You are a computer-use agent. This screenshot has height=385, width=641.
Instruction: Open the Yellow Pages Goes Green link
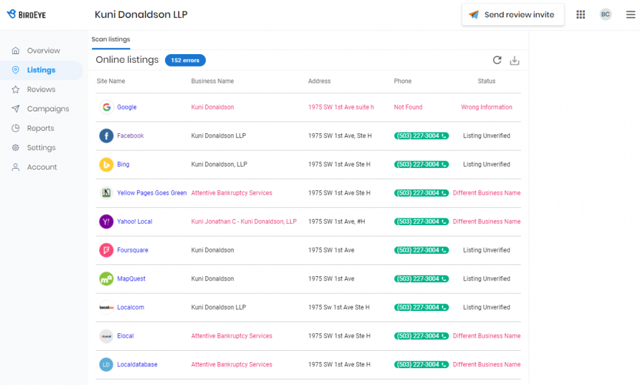click(x=152, y=193)
